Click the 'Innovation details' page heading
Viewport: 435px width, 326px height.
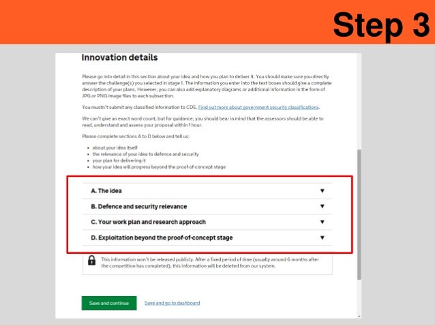tap(119, 57)
